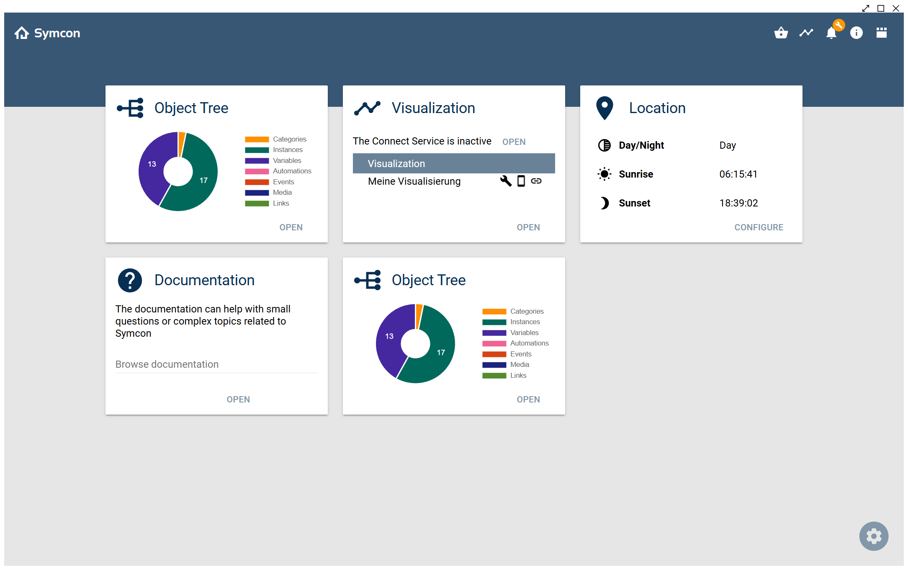
Task: Click the Browse documentation search field
Action: point(216,364)
